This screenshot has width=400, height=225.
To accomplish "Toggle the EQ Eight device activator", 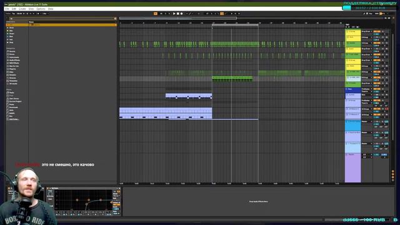I will 47,188.
